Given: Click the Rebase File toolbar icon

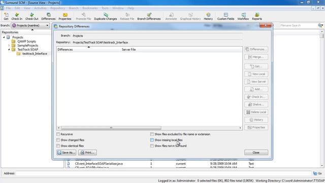Looking at the screenshot, I should click(127, 16).
